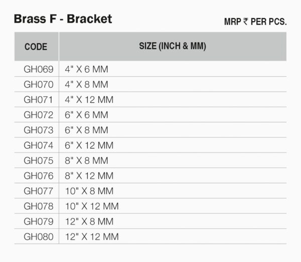Select the 12" X 8 MM size cell
The height and width of the screenshot is (262, 301).
click(x=89, y=221)
